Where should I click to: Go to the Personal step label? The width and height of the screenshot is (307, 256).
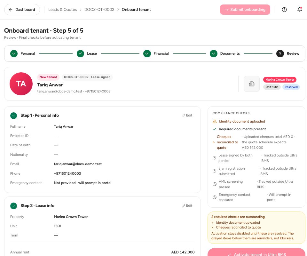(x=28, y=53)
